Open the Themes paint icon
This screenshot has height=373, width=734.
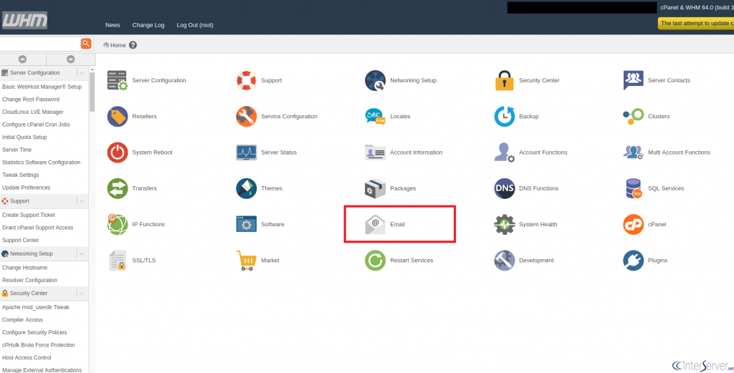pos(247,188)
